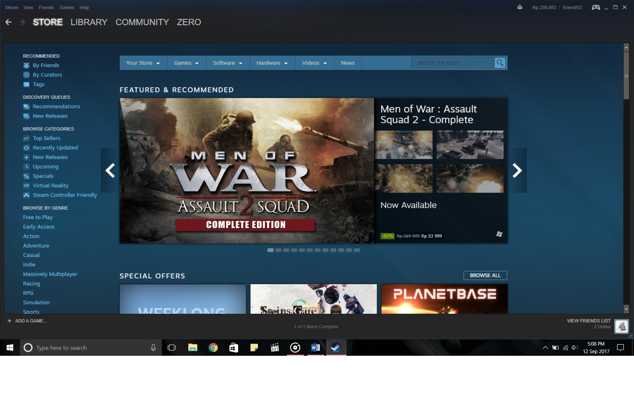The width and height of the screenshot is (634, 395).
Task: Expand the Your Store dropdown
Action: 143,62
